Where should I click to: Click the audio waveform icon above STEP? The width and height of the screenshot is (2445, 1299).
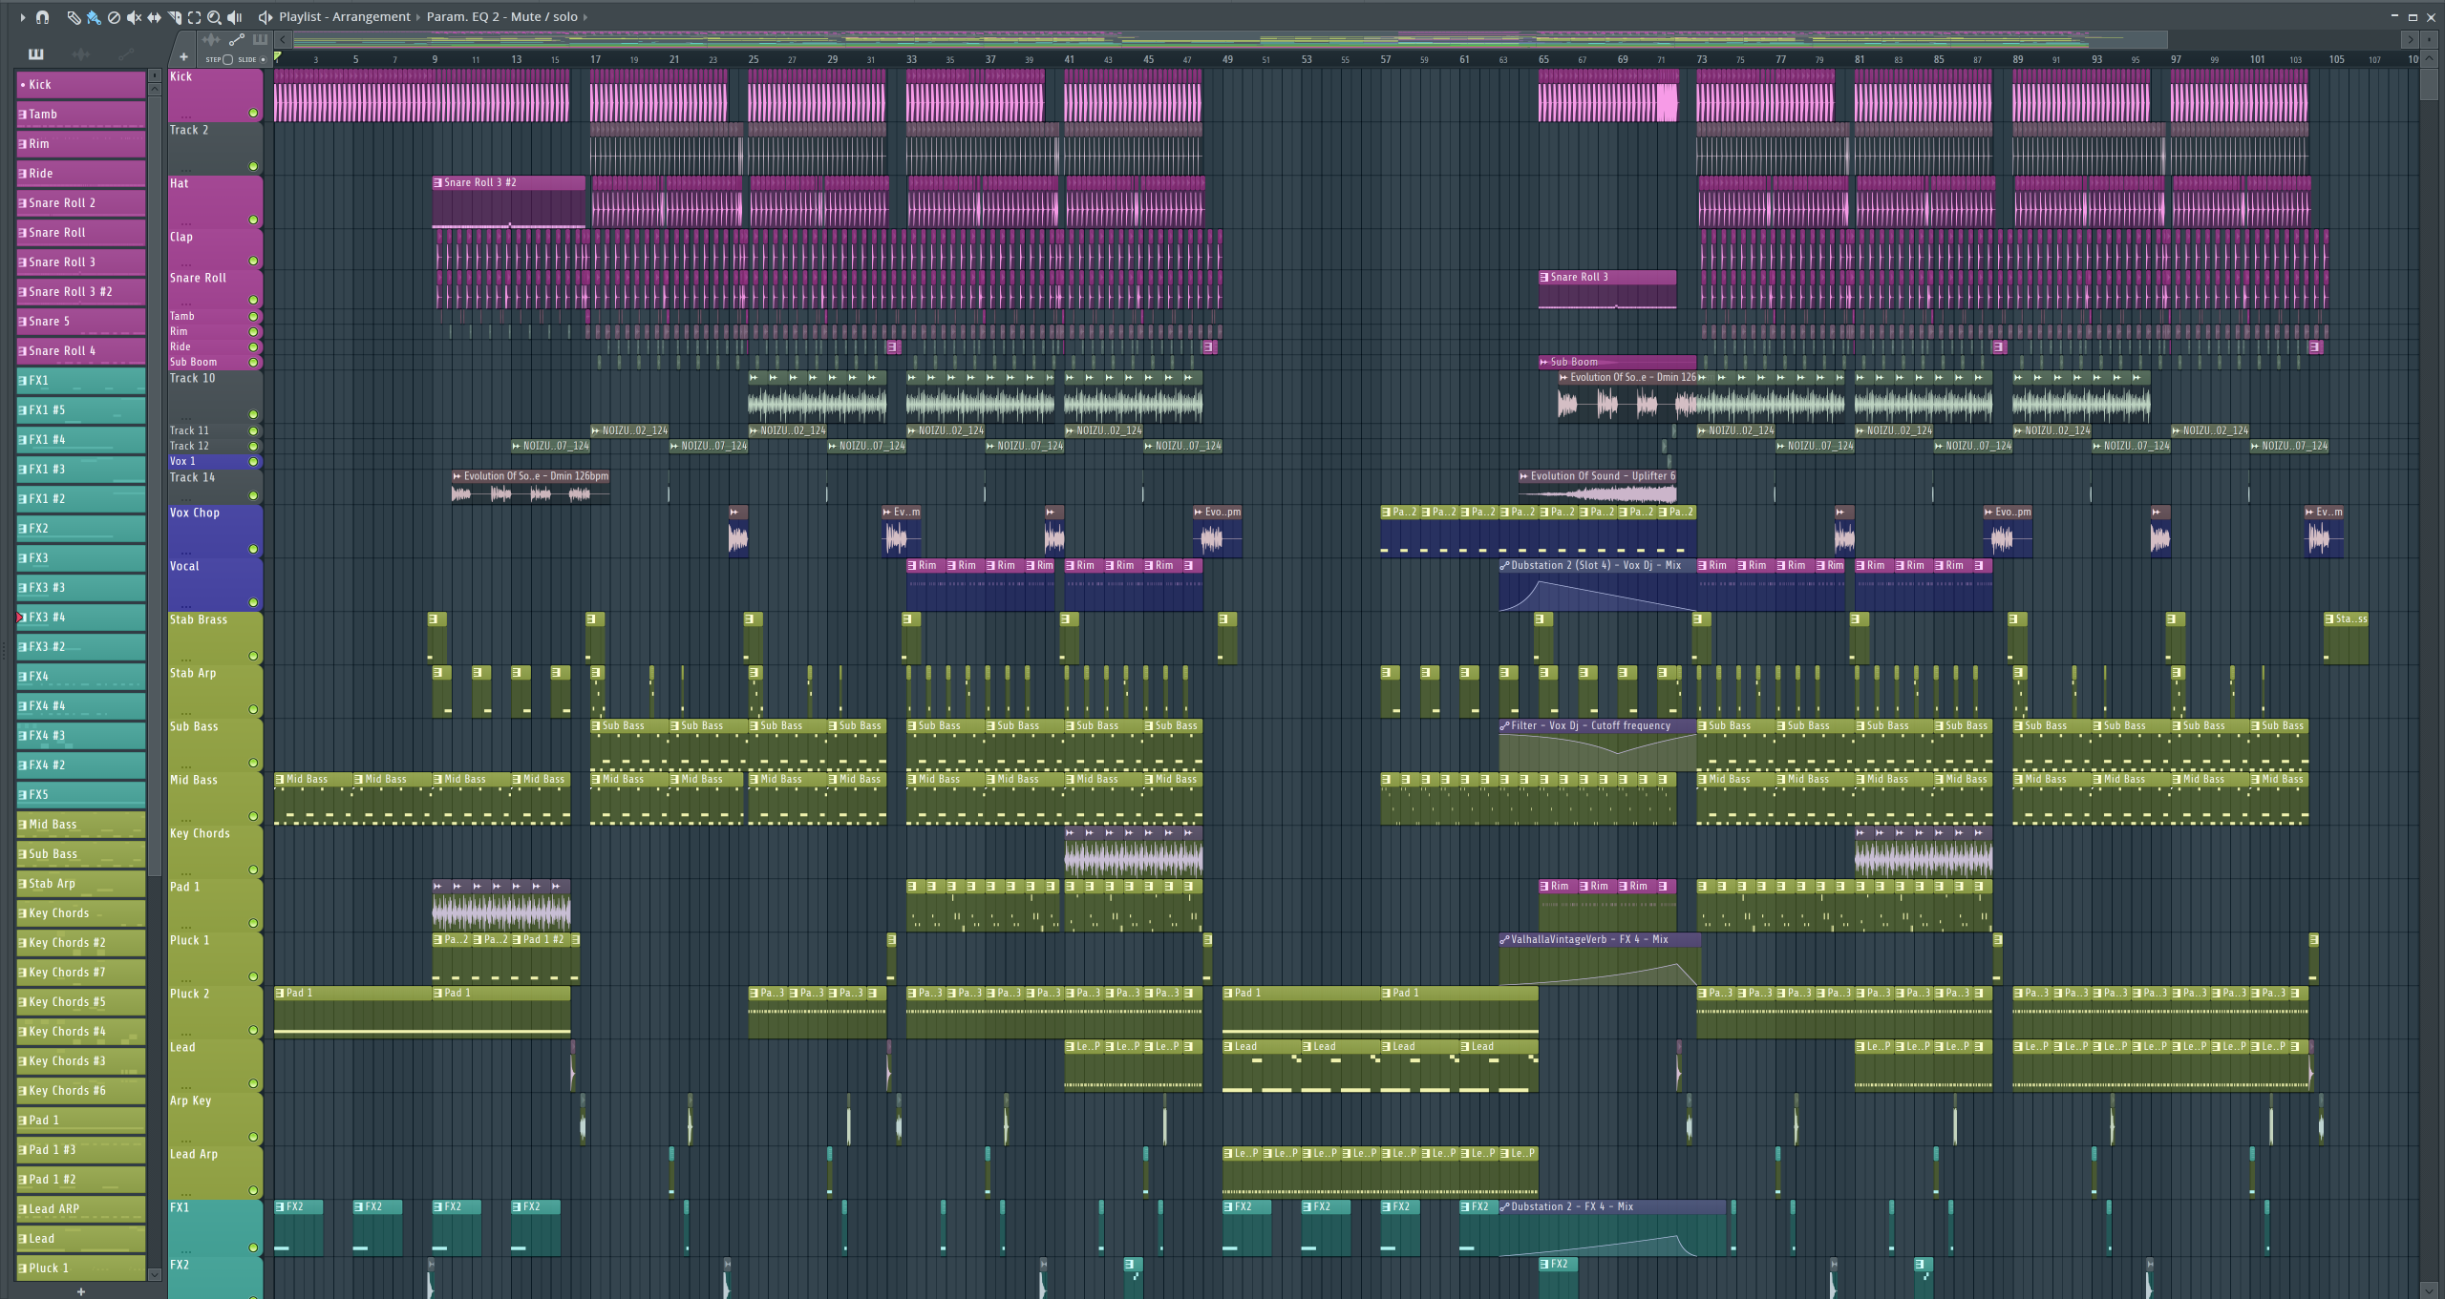click(x=211, y=40)
